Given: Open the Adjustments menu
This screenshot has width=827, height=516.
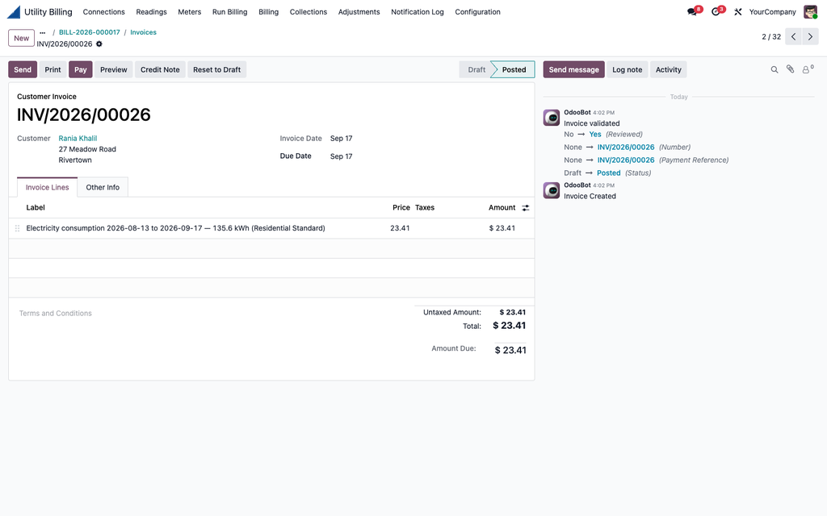Looking at the screenshot, I should [x=359, y=11].
